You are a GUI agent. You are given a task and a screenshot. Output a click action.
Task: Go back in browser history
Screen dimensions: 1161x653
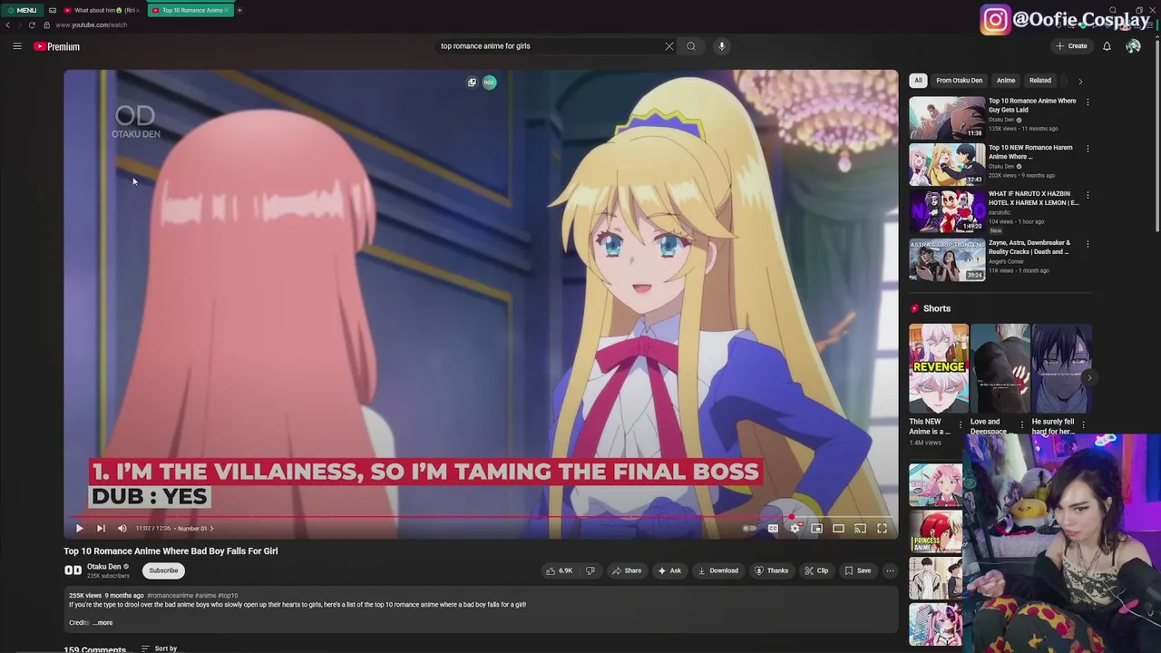point(8,24)
